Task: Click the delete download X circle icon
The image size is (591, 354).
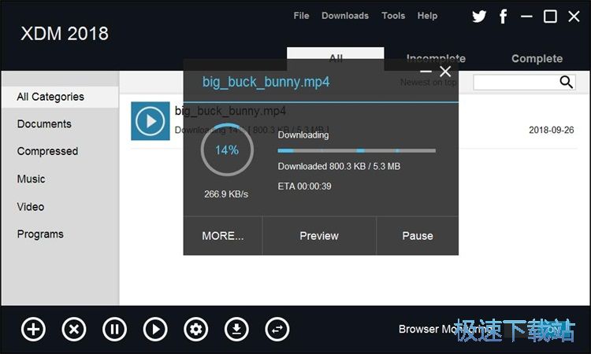Action: click(x=74, y=330)
